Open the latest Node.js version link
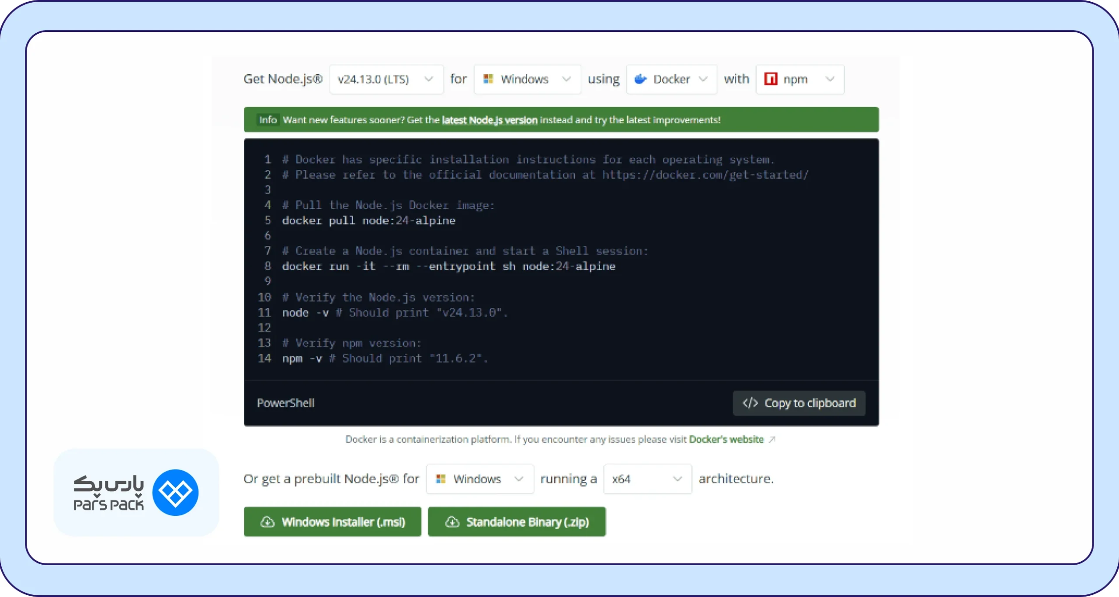The height and width of the screenshot is (597, 1119). [490, 120]
